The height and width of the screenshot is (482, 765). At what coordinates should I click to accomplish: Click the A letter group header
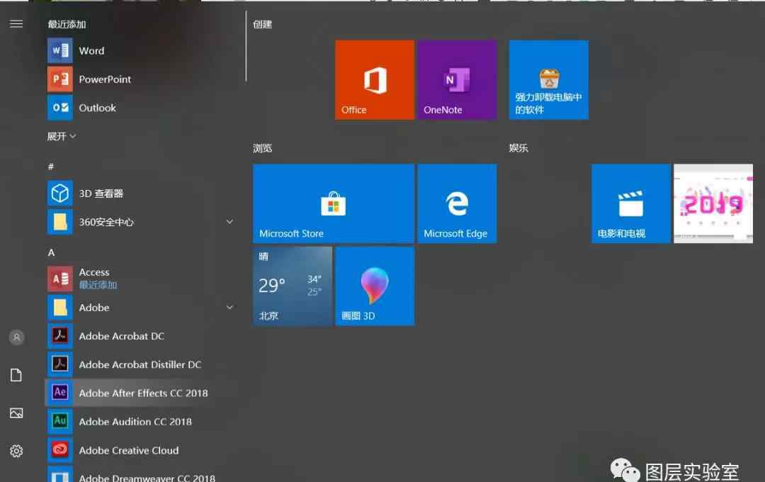click(51, 252)
